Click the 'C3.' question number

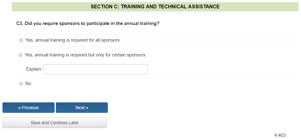[x=20, y=23]
